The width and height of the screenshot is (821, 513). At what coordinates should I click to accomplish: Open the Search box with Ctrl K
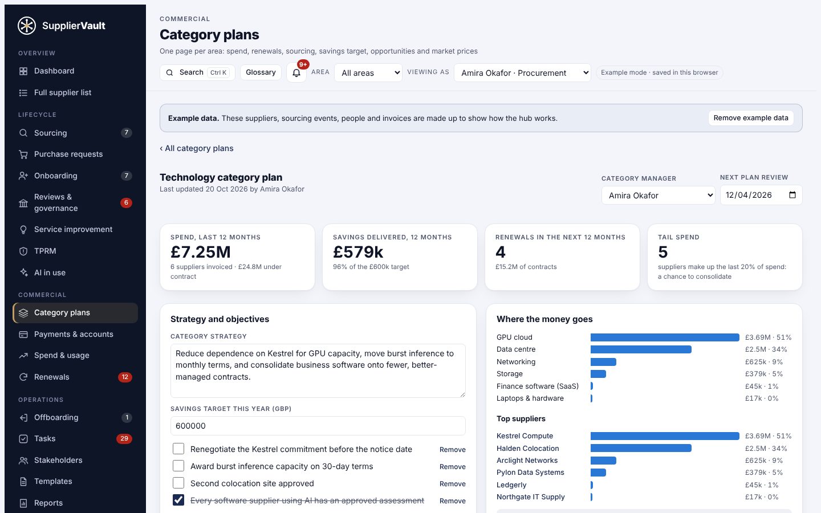point(197,72)
